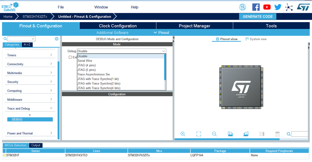The width and height of the screenshot is (312, 162).
Task: Expand the Connectivity category
Action: click(x=51, y=64)
